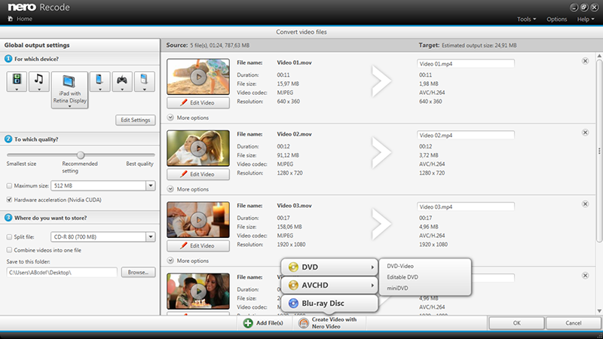Click the Blu-ray Disc blue icon
The width and height of the screenshot is (603, 339).
[x=293, y=304]
